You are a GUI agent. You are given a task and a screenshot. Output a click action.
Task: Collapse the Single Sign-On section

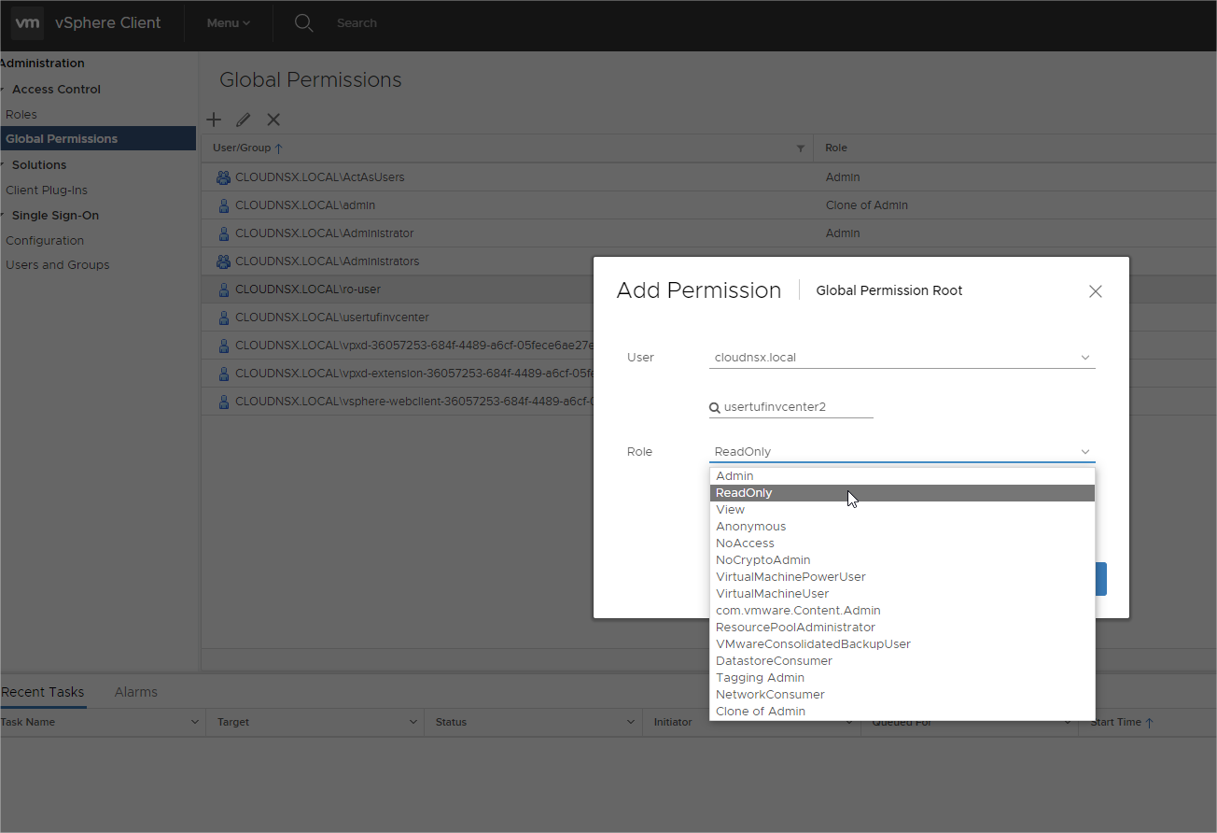(x=3, y=216)
